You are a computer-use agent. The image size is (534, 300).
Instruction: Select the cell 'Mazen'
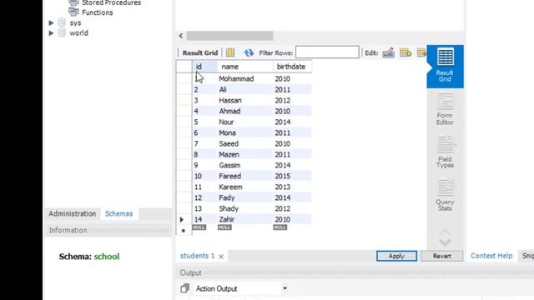(x=244, y=154)
